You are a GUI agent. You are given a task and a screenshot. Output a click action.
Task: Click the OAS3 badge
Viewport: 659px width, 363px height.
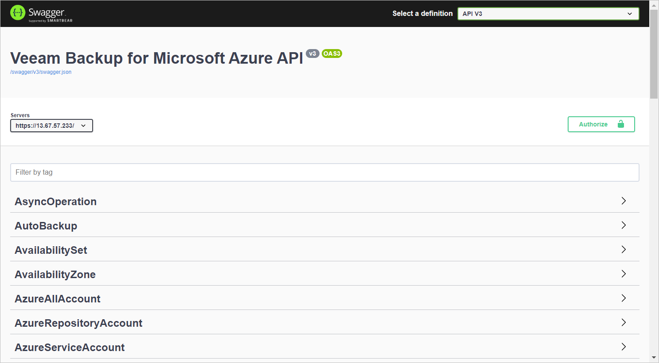(332, 53)
